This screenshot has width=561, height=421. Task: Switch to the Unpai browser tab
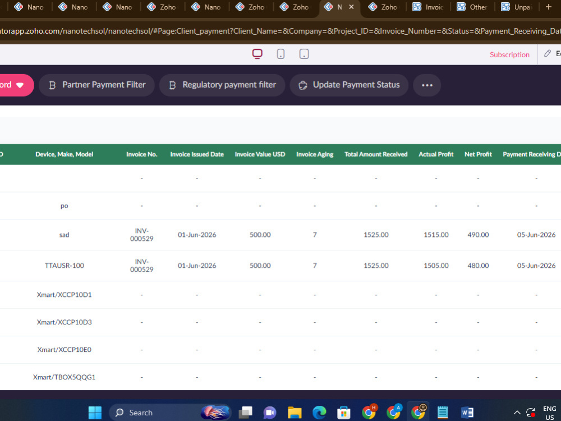pos(516,7)
